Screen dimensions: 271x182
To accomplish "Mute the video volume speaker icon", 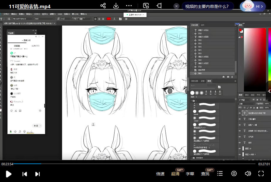I will coord(248,173).
